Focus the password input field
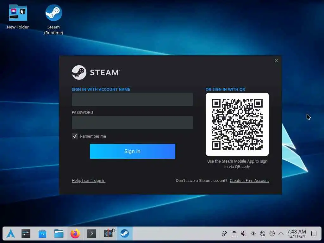 pyautogui.click(x=132, y=123)
